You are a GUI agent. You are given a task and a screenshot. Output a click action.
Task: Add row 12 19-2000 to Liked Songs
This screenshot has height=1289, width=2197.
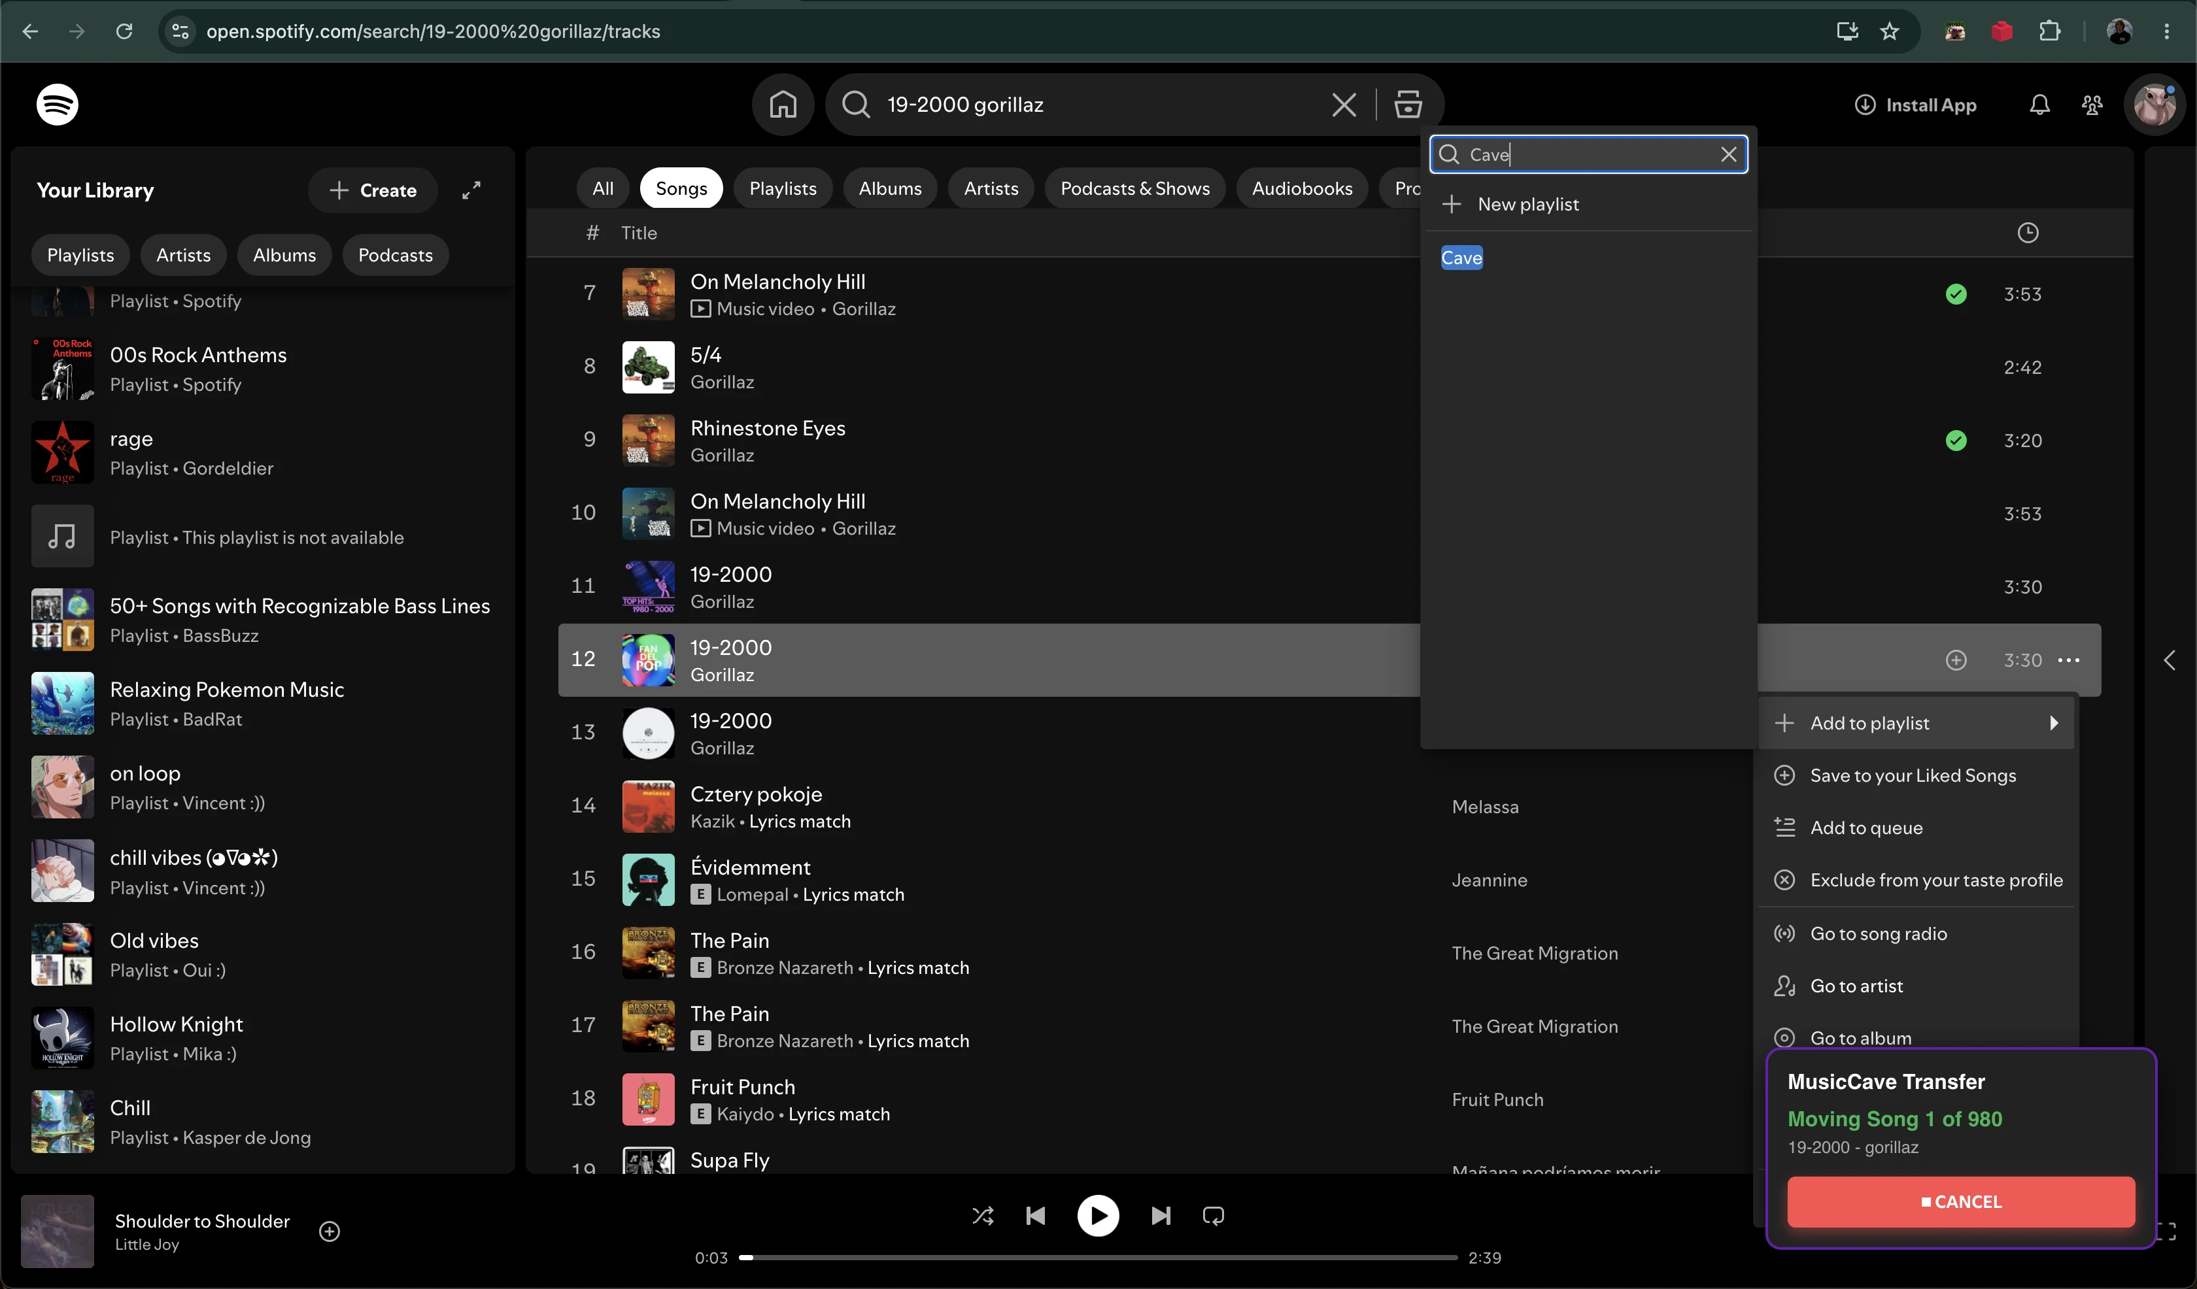click(x=1956, y=661)
